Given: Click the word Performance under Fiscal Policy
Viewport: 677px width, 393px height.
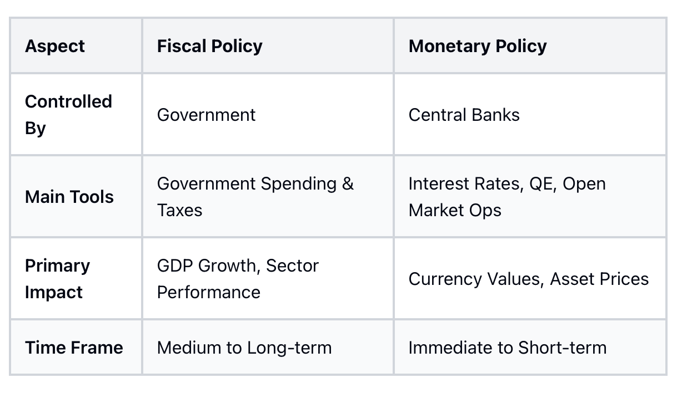Looking at the screenshot, I should (208, 292).
